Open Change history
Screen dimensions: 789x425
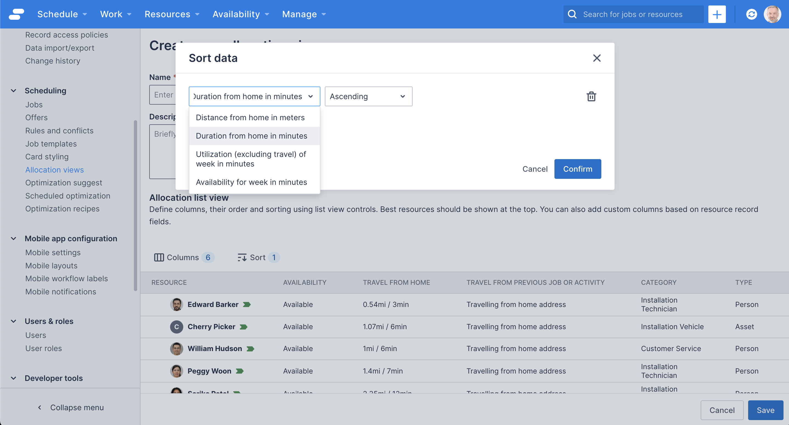(53, 61)
